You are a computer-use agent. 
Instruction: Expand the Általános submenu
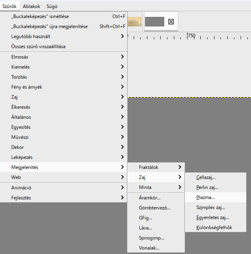point(63,117)
